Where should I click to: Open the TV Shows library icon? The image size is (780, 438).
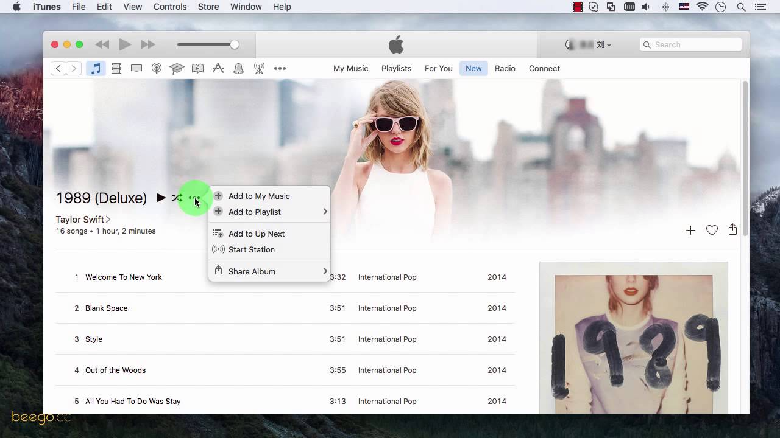136,68
